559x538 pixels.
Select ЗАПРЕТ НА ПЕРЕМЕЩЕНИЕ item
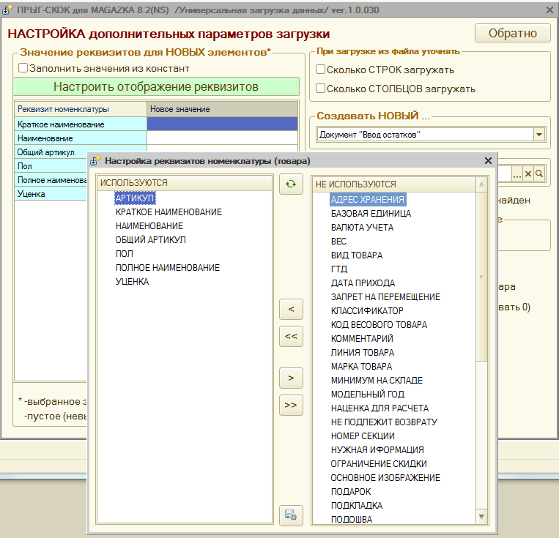point(385,296)
